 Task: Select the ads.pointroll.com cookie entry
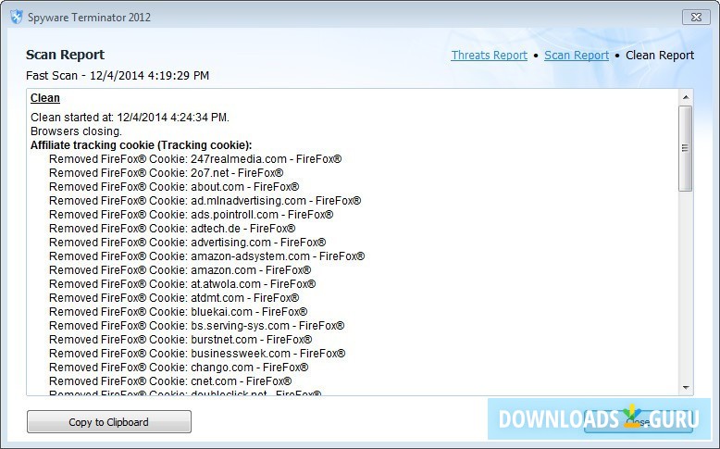(x=191, y=214)
